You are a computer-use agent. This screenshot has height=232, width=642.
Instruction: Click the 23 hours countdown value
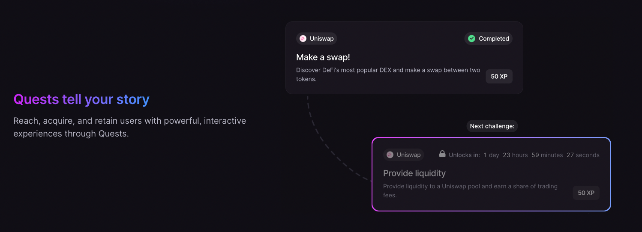click(515, 155)
